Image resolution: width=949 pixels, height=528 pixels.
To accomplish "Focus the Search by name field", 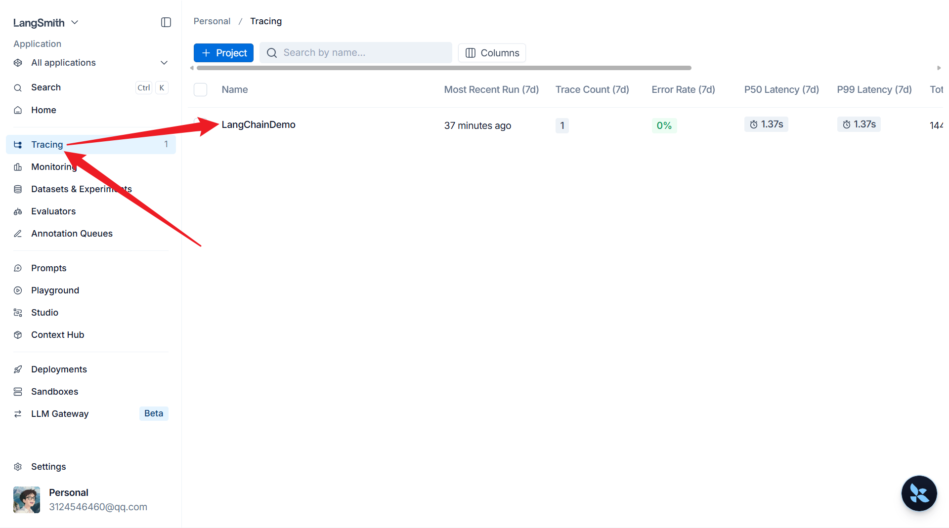I will tap(356, 53).
